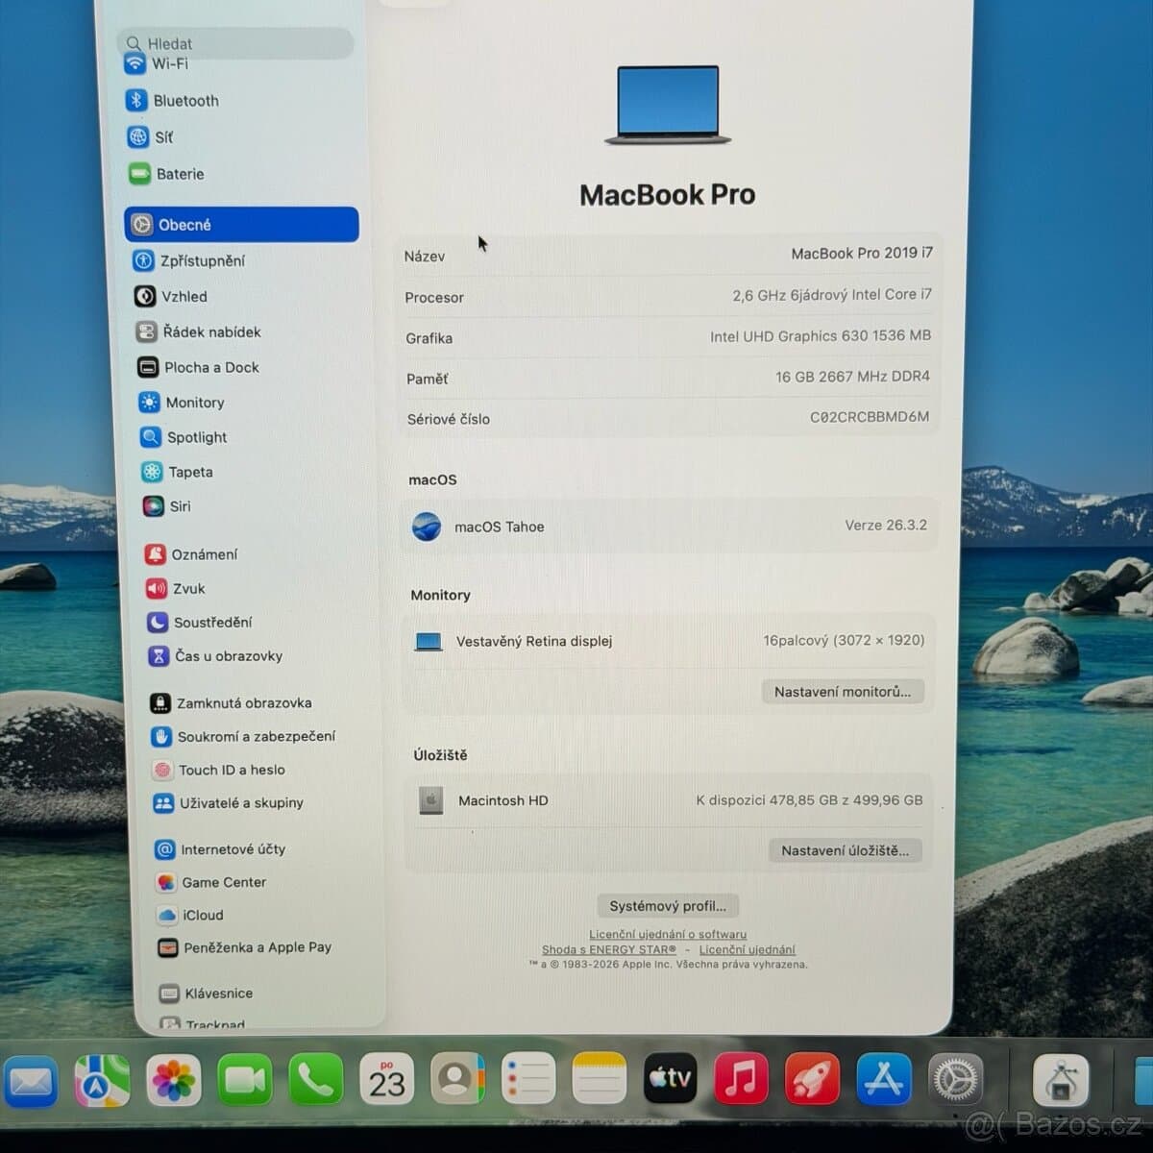Open iCloud settings
The width and height of the screenshot is (1153, 1153).
coord(190,915)
